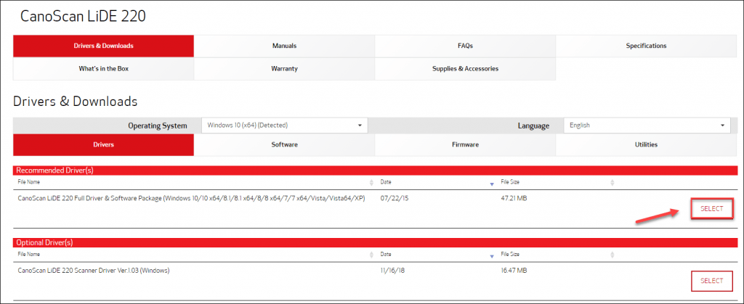Viewport: 744px width, 304px height.
Task: Open What's in the Box tab
Action: (x=103, y=69)
